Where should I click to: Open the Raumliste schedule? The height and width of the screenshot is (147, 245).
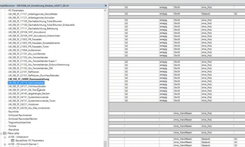13,111
